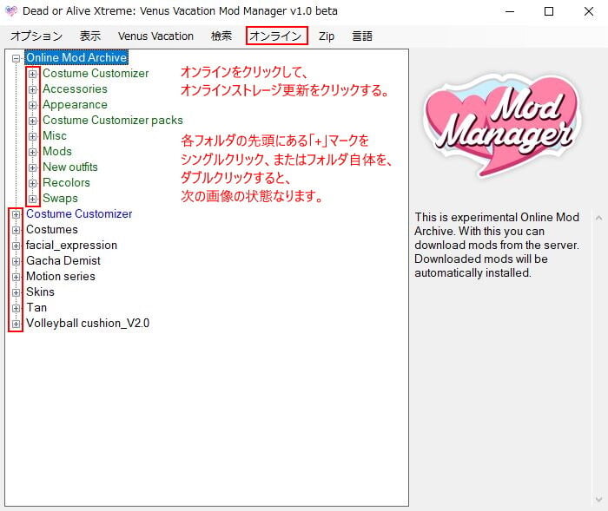
Task: Open the 検索 menu
Action: pos(221,36)
